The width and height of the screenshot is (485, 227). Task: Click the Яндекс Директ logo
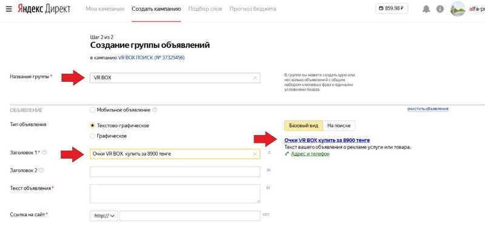coord(44,8)
